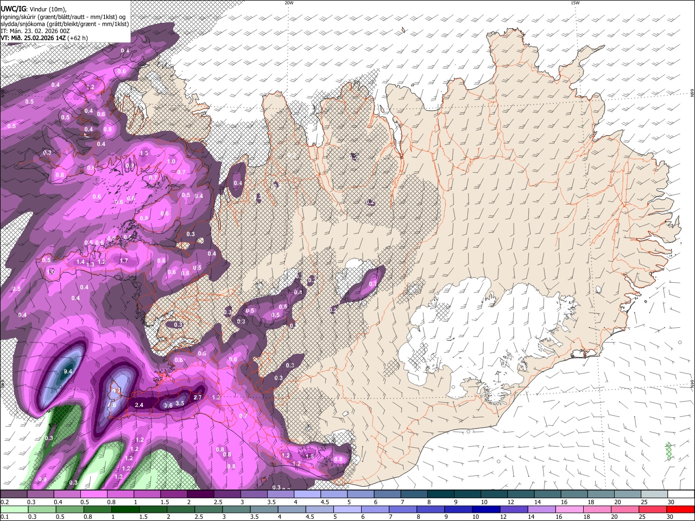This screenshot has height=521, width=695.
Task: Click the "rigning/skúrir" legend description line
Action: [x=64, y=16]
